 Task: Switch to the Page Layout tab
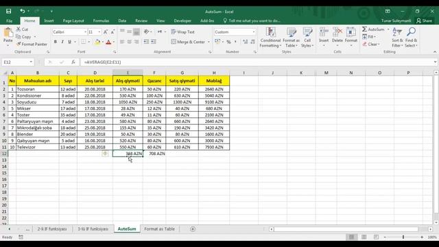73,21
